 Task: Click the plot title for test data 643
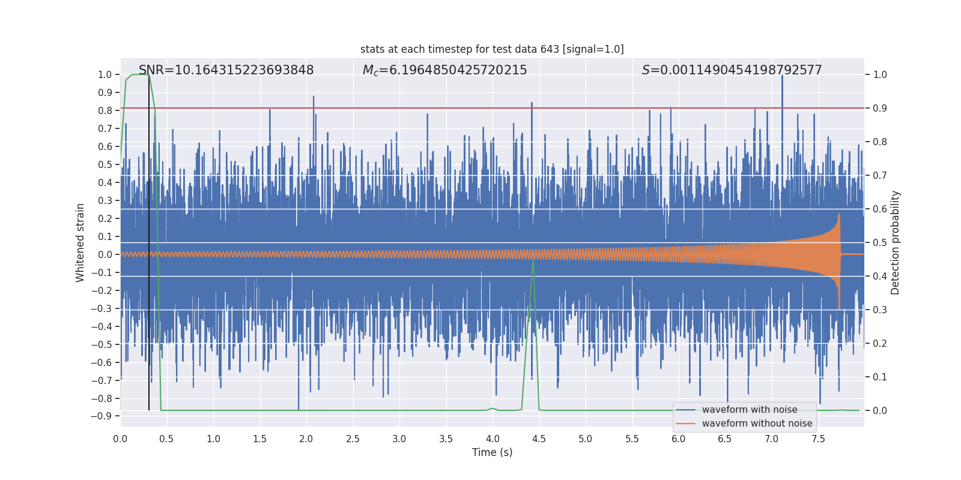[492, 49]
